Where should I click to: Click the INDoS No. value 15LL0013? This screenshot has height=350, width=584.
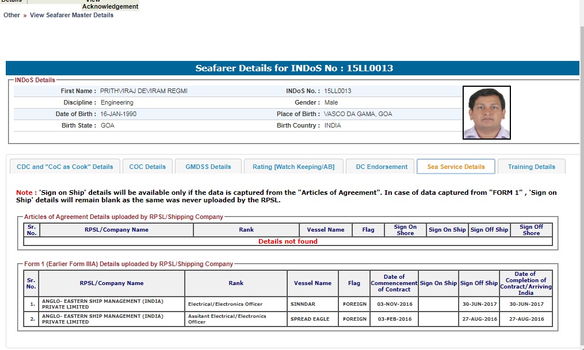(x=338, y=91)
